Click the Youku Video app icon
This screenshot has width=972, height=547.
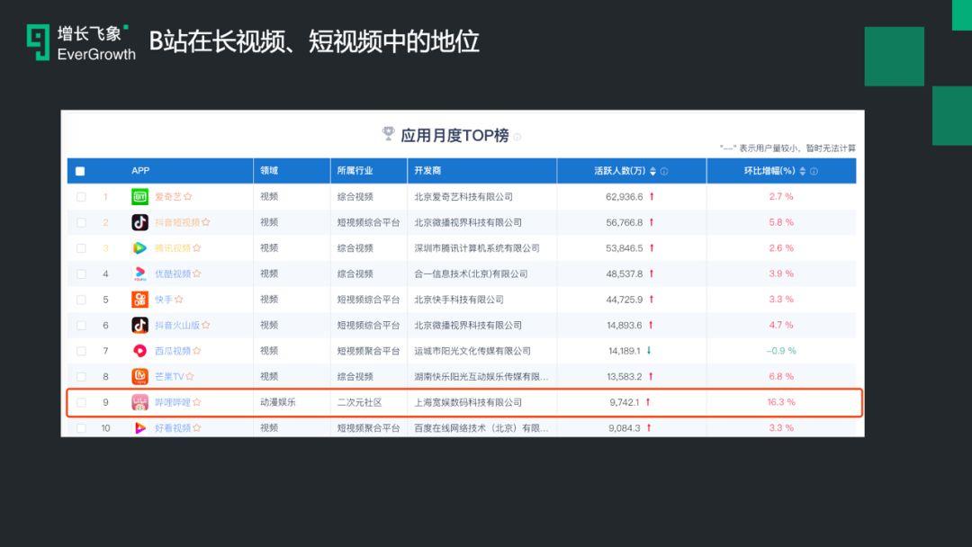click(139, 273)
